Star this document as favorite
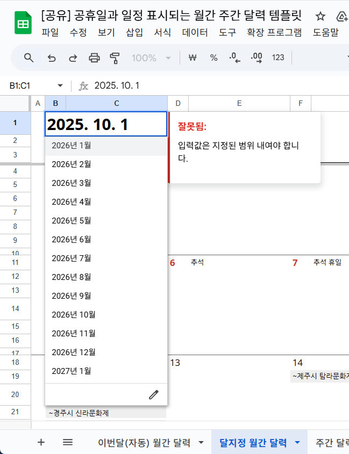This screenshot has width=349, height=454. [320, 16]
